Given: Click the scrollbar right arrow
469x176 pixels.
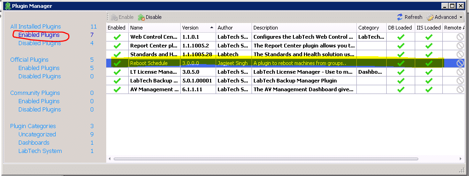Looking at the screenshot, I should point(460,158).
